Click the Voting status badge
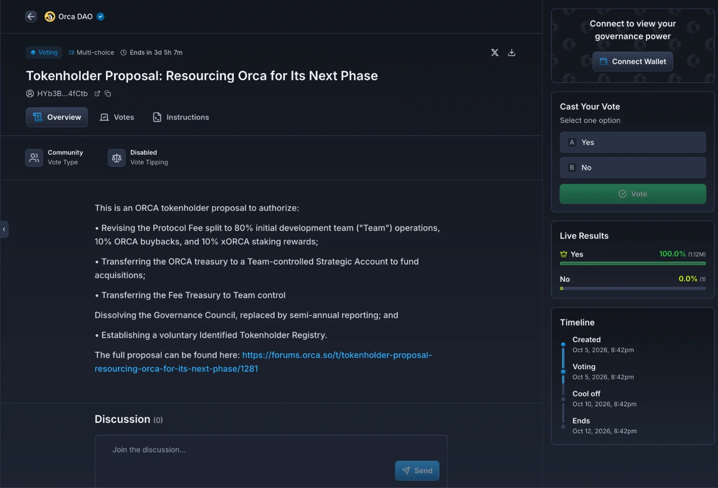This screenshot has width=718, height=488. 44,52
